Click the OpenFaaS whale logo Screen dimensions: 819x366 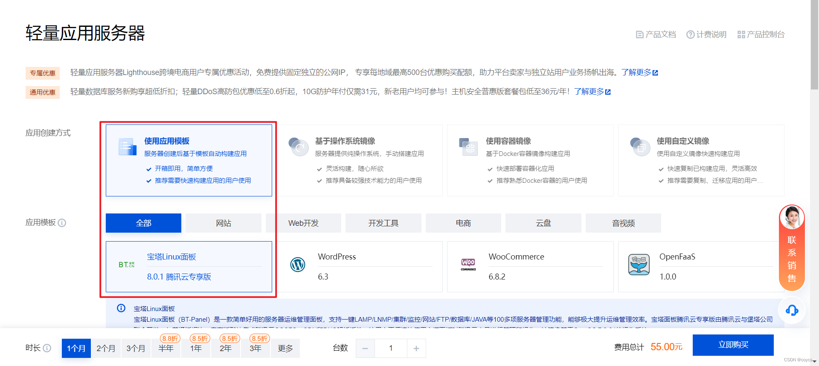click(x=639, y=265)
